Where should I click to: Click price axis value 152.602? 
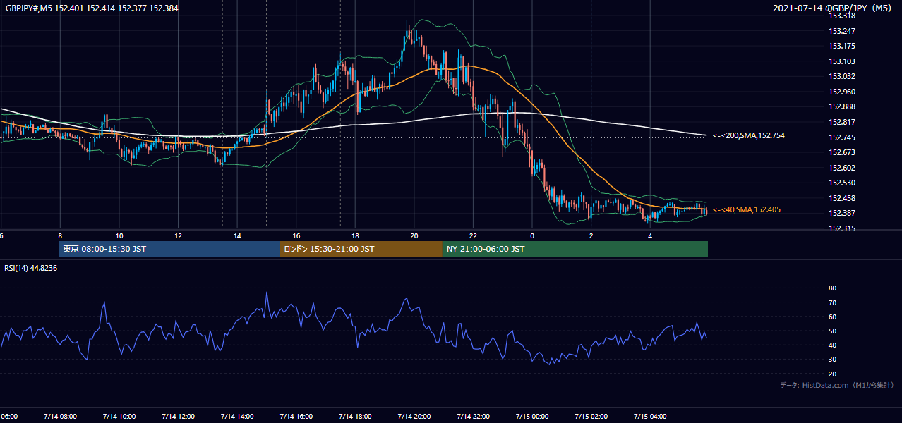pyautogui.click(x=841, y=168)
